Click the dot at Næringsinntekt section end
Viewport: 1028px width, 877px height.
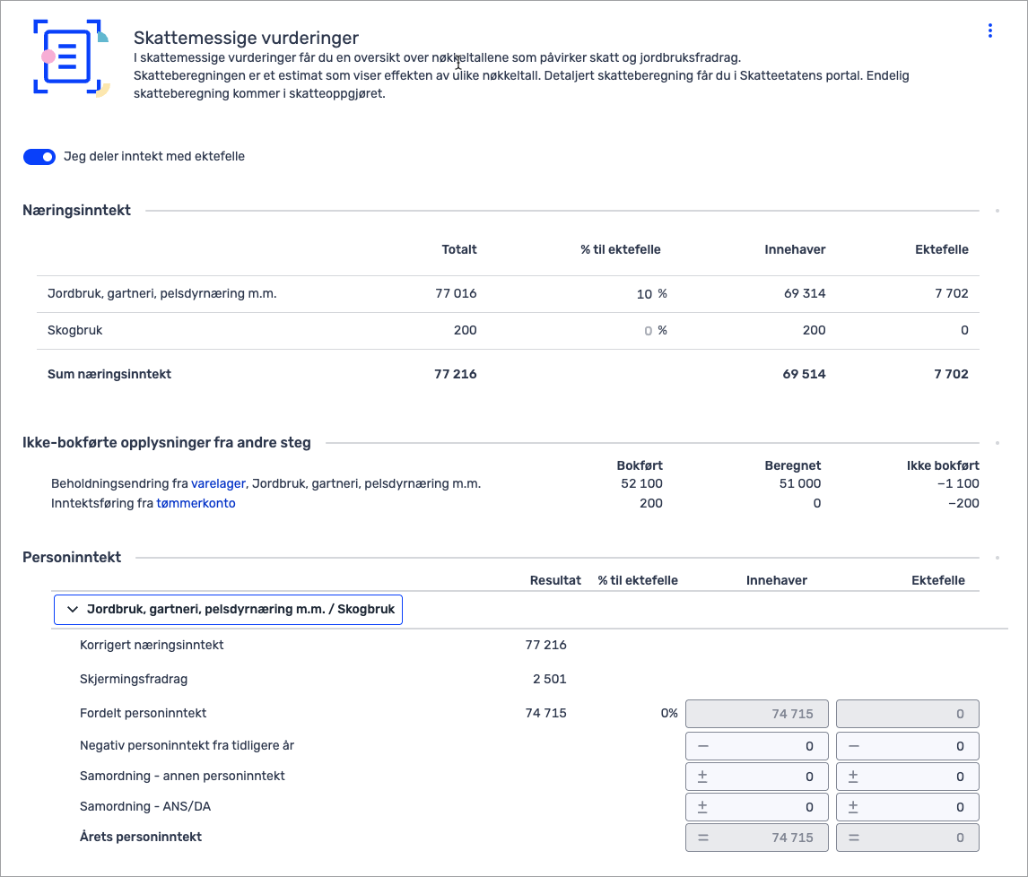coord(997,212)
